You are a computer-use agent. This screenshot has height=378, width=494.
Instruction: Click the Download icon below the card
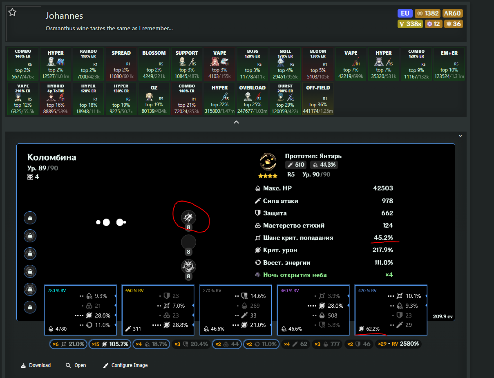tap(23, 365)
